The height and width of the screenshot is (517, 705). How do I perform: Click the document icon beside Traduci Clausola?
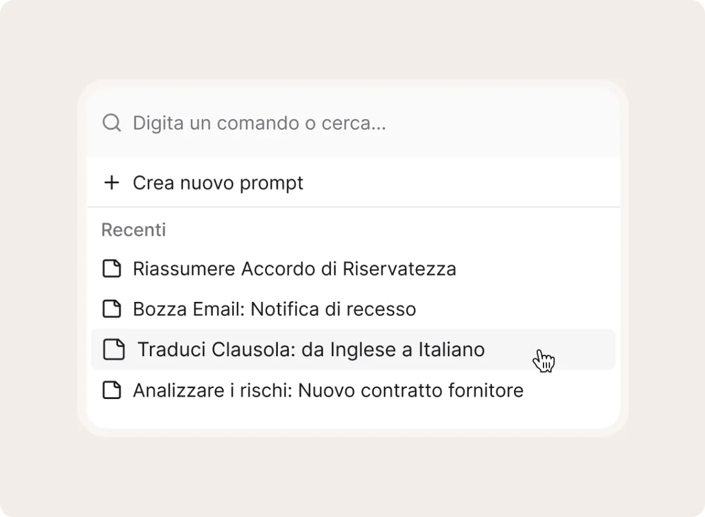click(114, 350)
